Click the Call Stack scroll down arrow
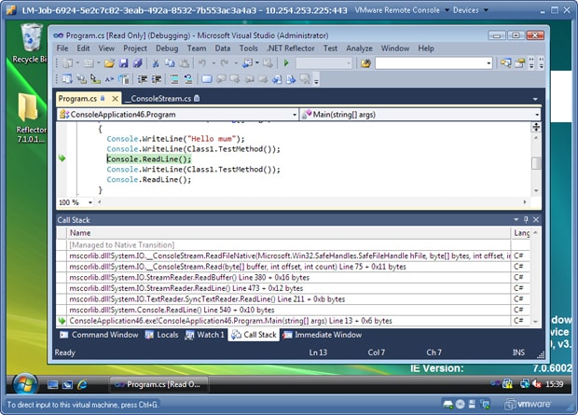 535,322
